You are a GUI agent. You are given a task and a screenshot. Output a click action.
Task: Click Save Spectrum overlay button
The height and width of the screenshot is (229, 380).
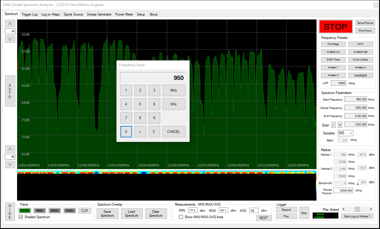(107, 214)
